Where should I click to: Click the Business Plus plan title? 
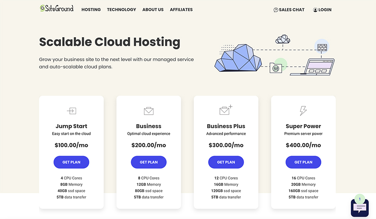click(226, 126)
